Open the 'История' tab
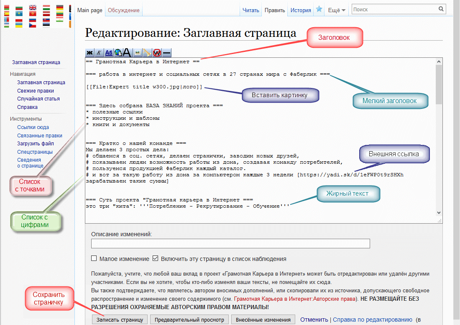 (x=301, y=10)
